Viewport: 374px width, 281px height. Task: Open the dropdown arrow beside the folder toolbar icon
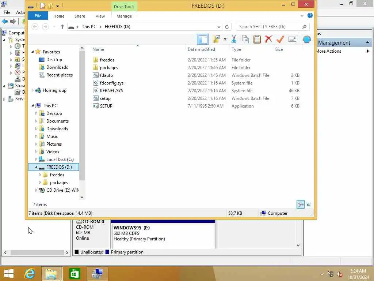click(225, 39)
